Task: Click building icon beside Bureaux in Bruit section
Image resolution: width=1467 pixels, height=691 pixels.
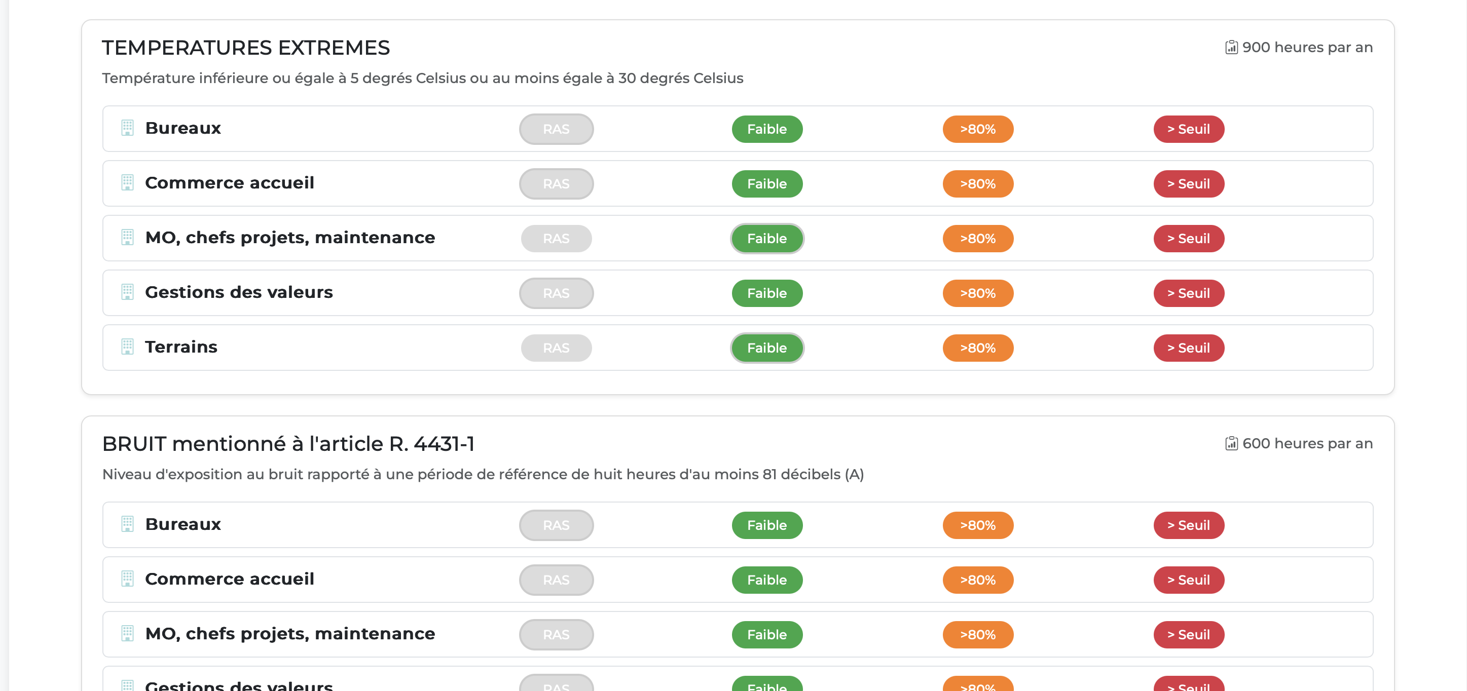Action: pyautogui.click(x=128, y=524)
